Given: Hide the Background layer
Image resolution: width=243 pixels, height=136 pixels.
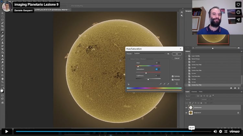Looking at the screenshot, I should (x=186, y=113).
